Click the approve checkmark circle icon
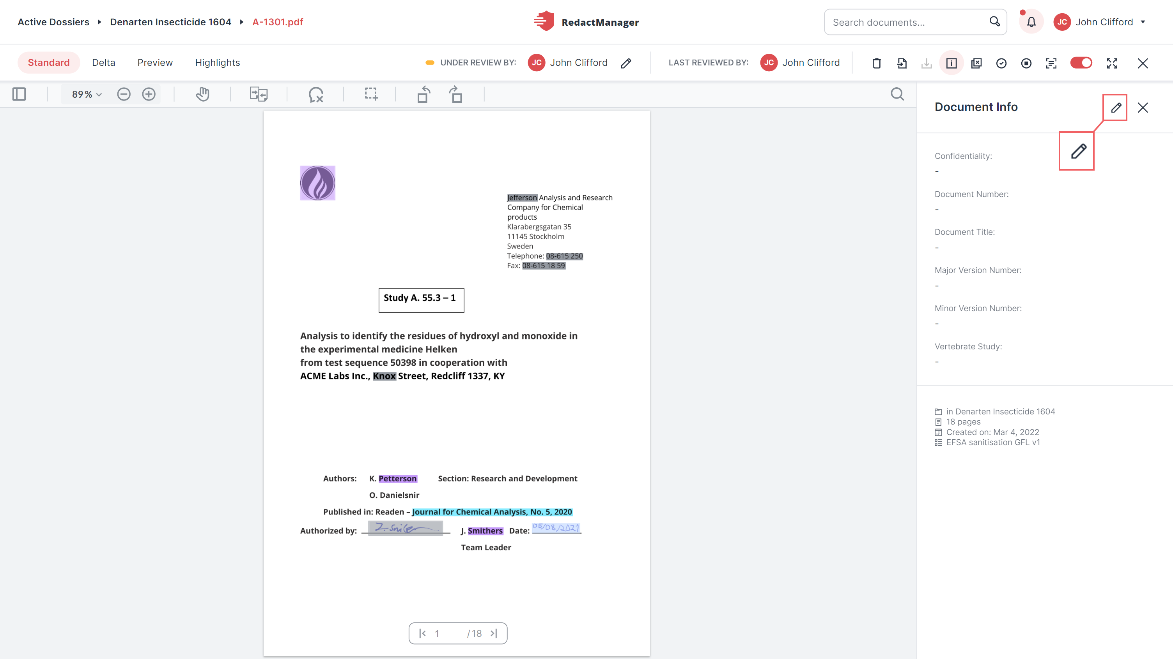Viewport: 1173px width, 659px height. [1001, 63]
